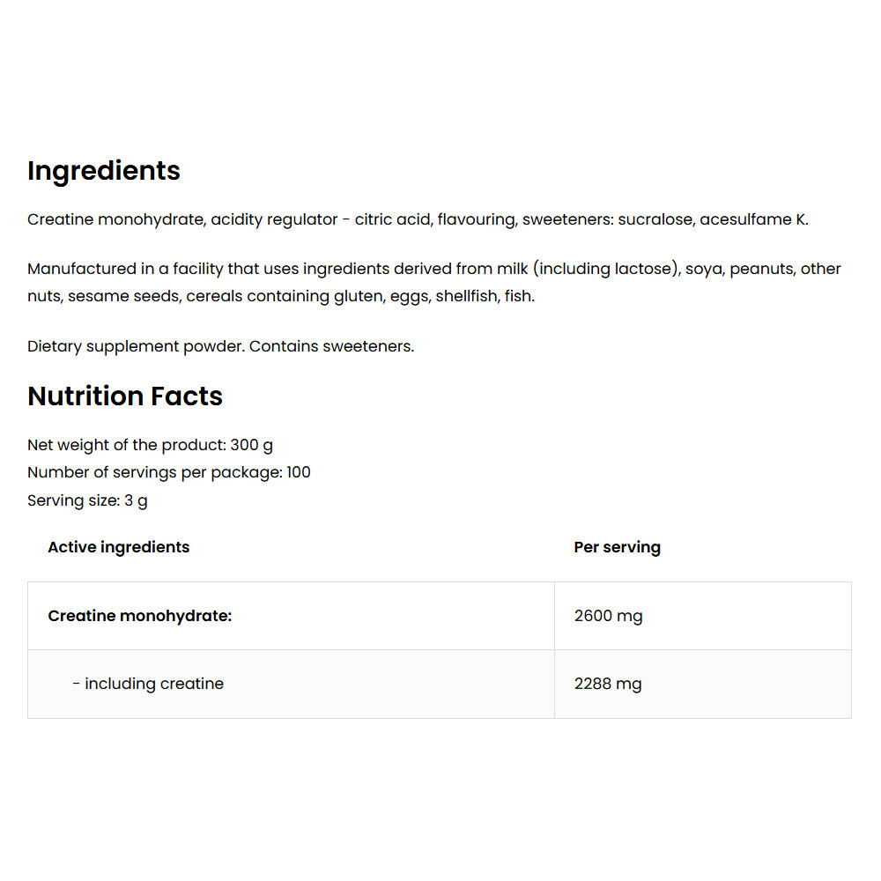This screenshot has width=881, height=881.
Task: Click the 2288 mg table cell
Action: pos(608,684)
